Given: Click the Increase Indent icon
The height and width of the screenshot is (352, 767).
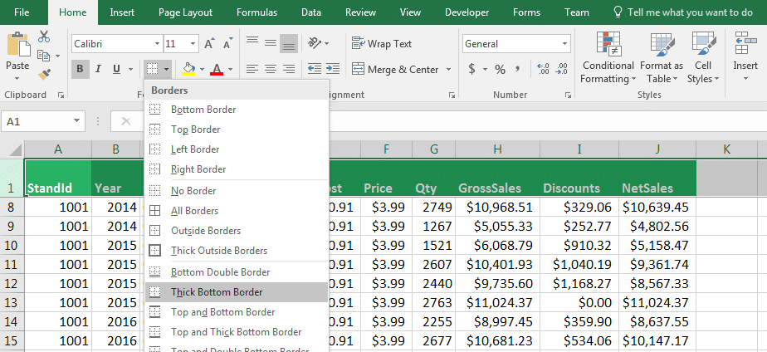Looking at the screenshot, I should pos(333,69).
